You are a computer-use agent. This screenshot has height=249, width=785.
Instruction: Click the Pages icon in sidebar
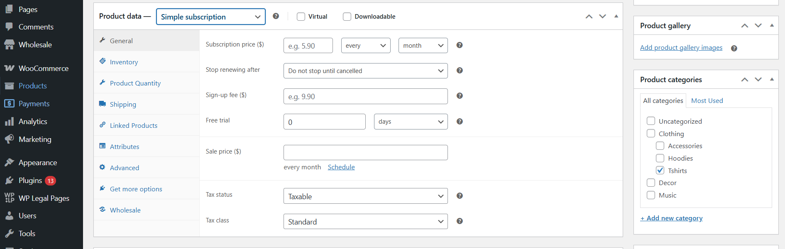tap(9, 9)
